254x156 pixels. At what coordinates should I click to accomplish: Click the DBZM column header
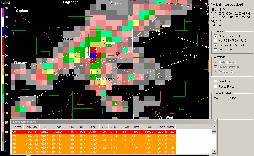coord(125,127)
